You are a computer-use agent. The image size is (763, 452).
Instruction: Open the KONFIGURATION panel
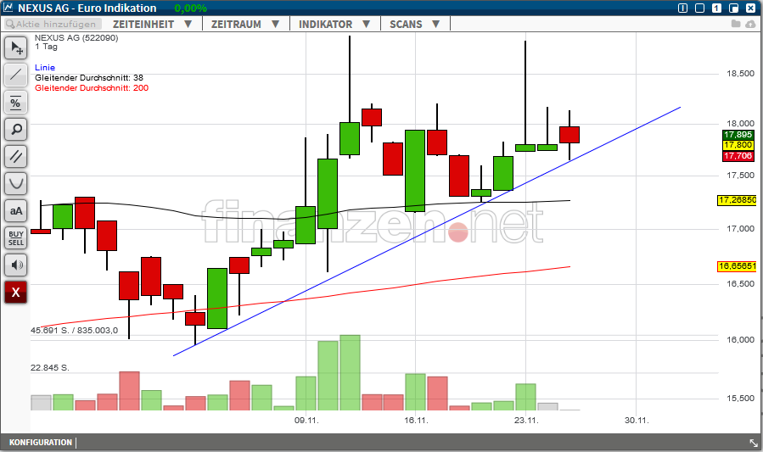41,443
